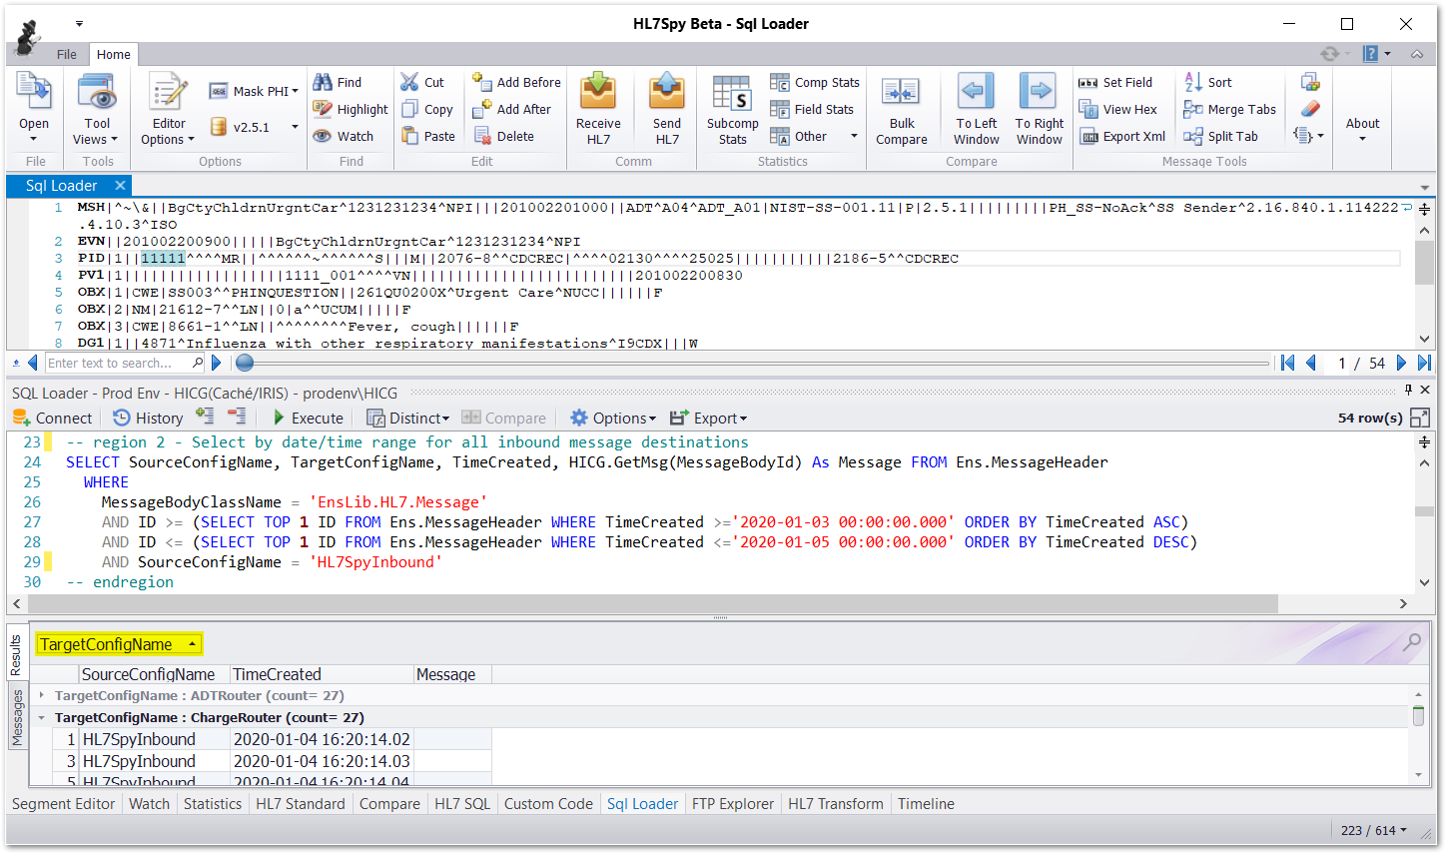Open Editor Options in ribbon
This screenshot has height=854, width=1446.
point(168,110)
